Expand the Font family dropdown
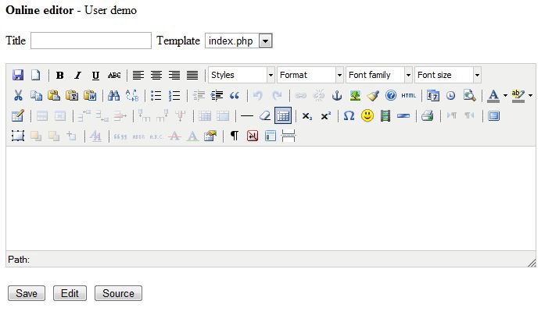The height and width of the screenshot is (315, 552). click(x=379, y=76)
